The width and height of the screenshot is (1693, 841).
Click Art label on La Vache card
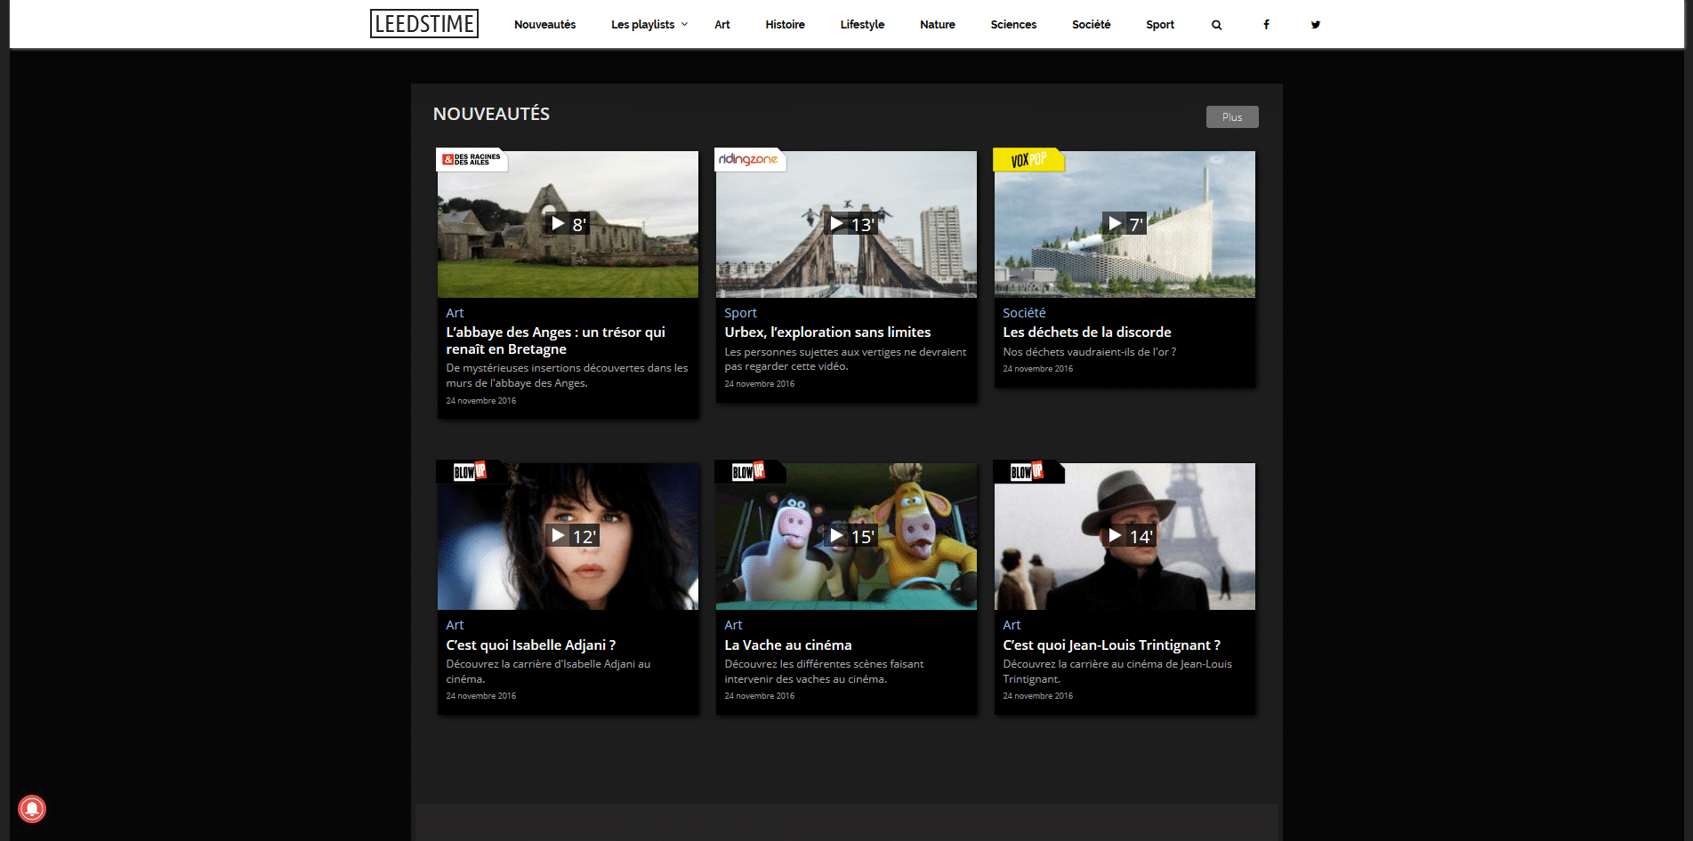(x=733, y=625)
